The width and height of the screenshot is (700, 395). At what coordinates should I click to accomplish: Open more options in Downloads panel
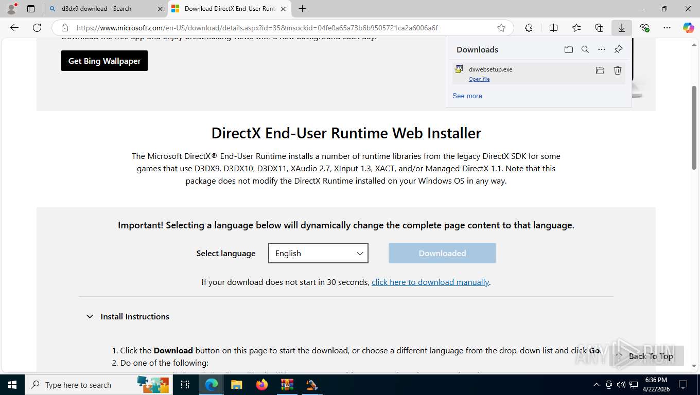click(602, 49)
